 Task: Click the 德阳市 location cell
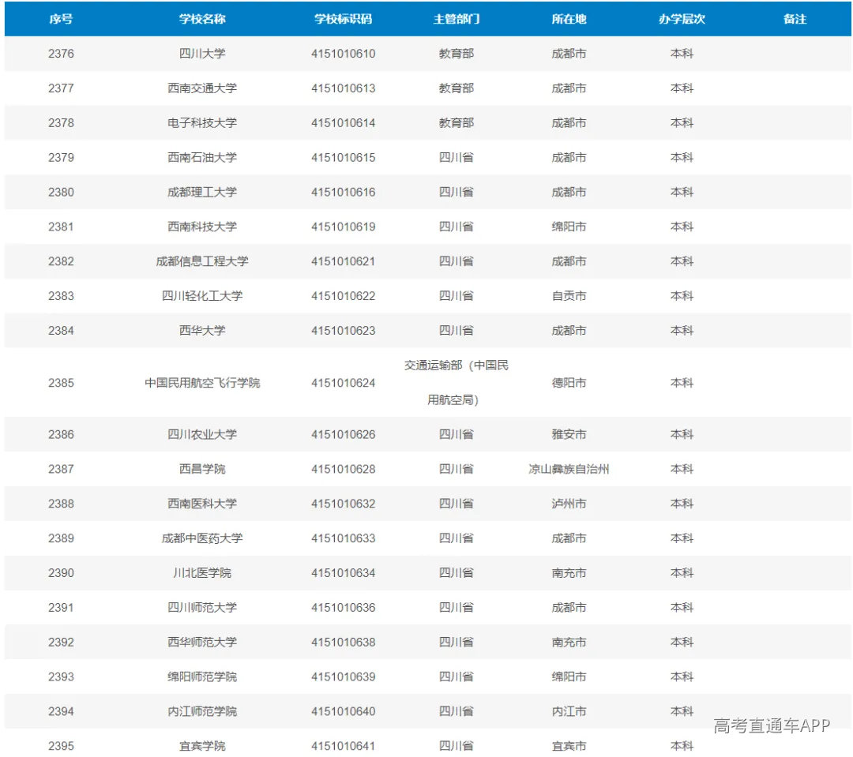point(569,383)
